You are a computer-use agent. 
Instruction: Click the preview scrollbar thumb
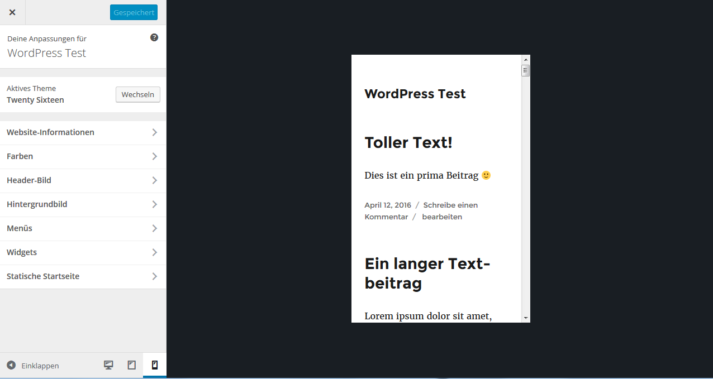click(x=526, y=70)
